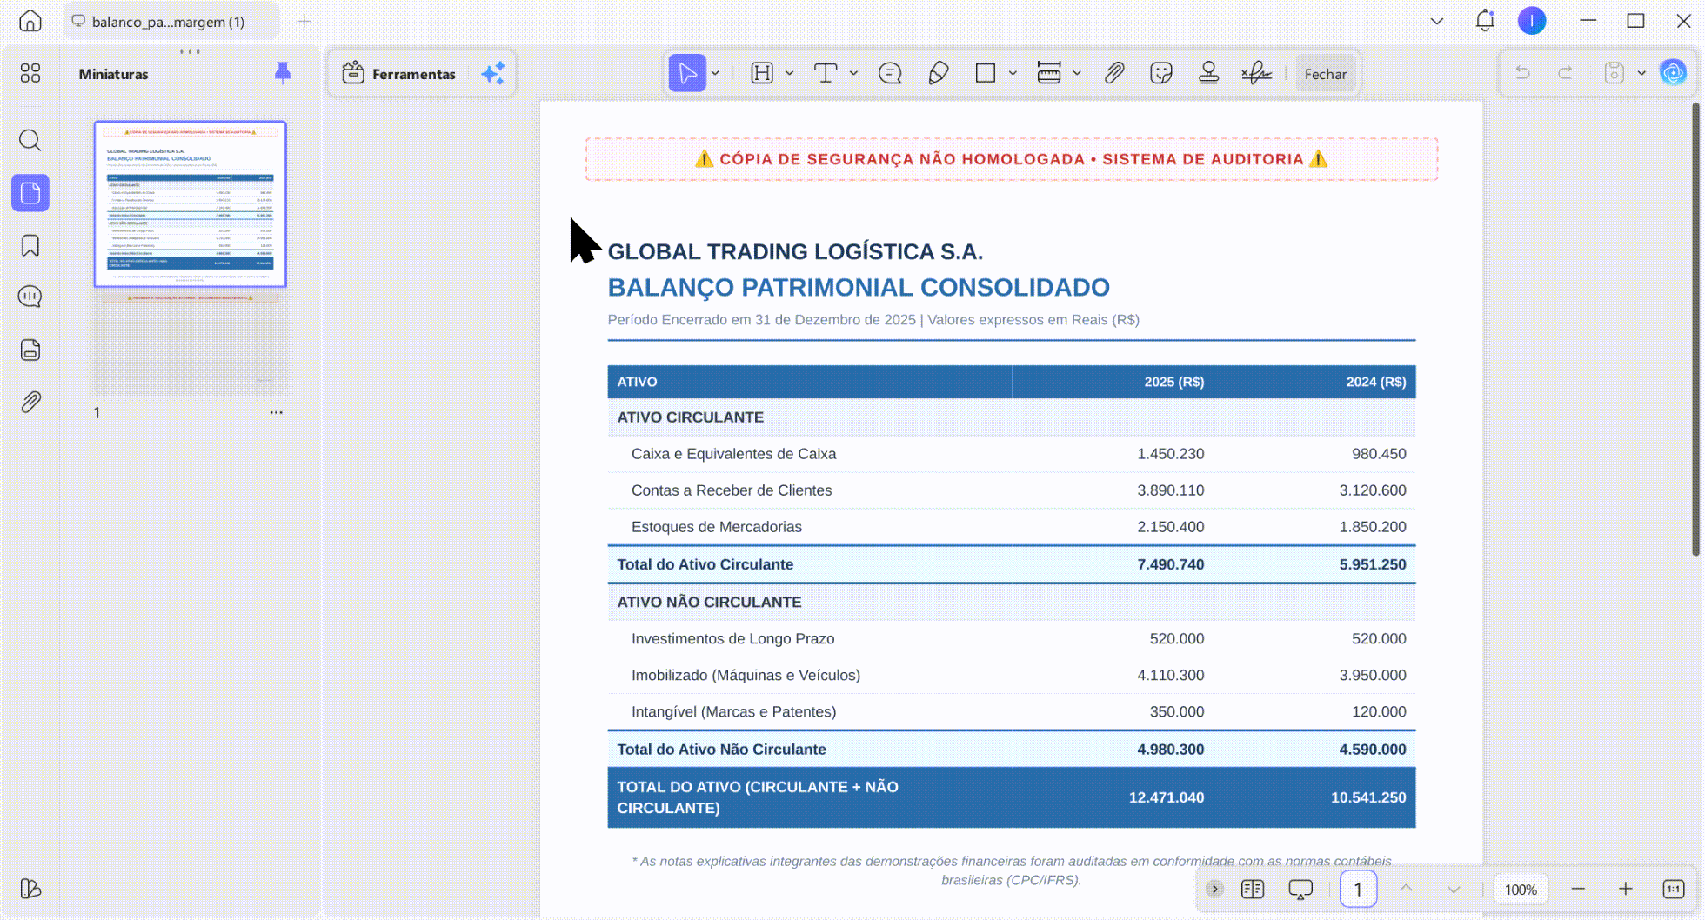Viewport: 1705px width, 920px height.
Task: Select the pencil drawing tool
Action: click(x=939, y=73)
